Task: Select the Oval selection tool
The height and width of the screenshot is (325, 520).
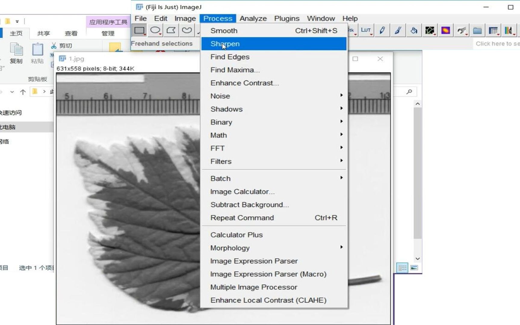Action: pyautogui.click(x=155, y=30)
